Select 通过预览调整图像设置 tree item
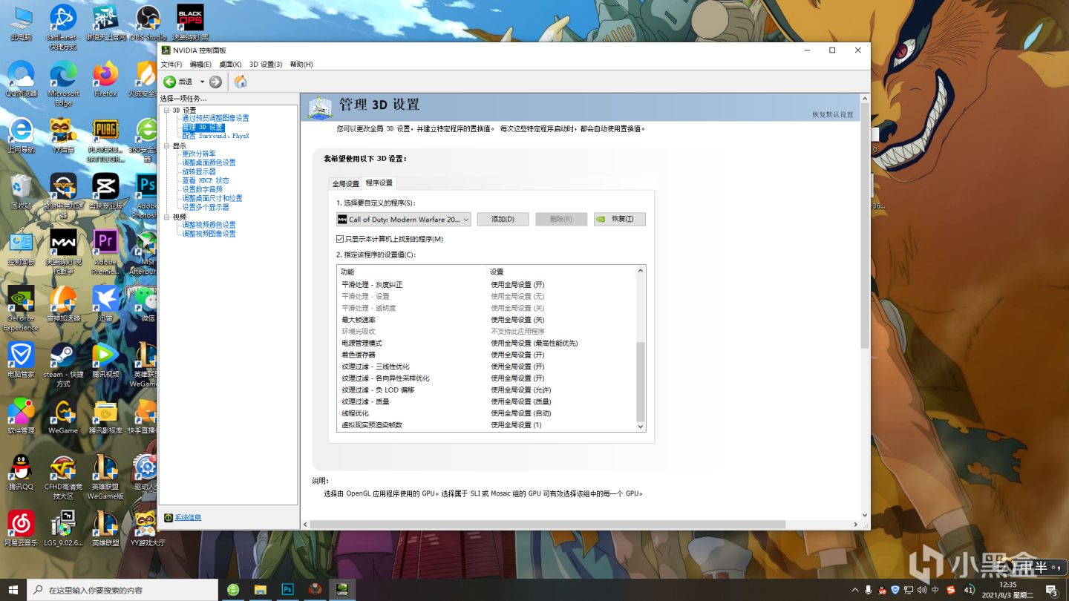 pos(216,118)
